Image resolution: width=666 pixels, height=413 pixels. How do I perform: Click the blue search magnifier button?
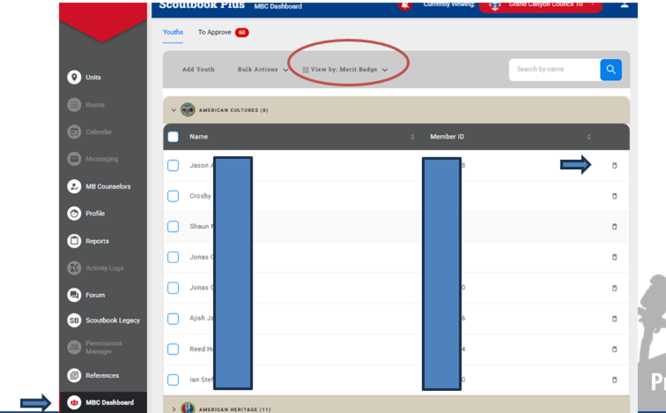[611, 69]
